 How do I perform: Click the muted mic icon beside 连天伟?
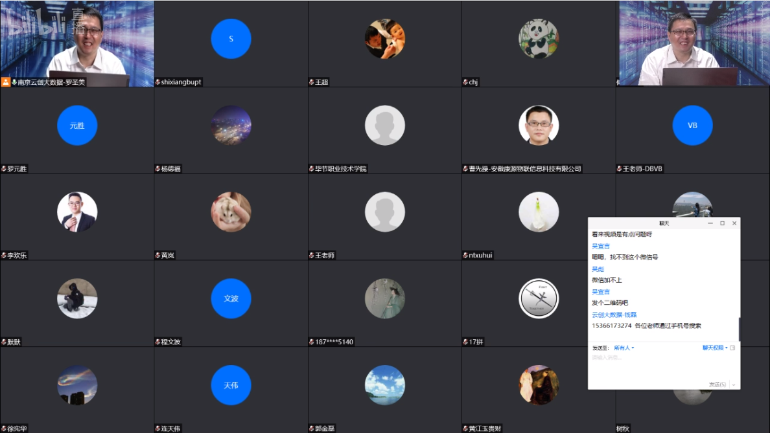157,428
